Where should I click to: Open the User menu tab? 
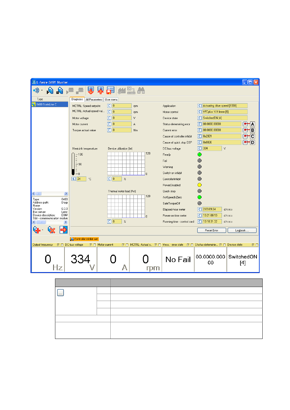(111, 100)
